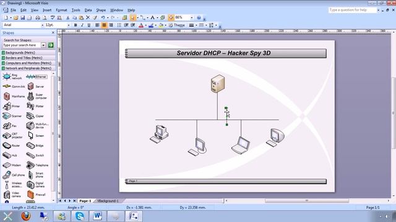Select the Telephone shape
Image resolution: width=396 pixels, height=222 pixels.
(x=37, y=165)
